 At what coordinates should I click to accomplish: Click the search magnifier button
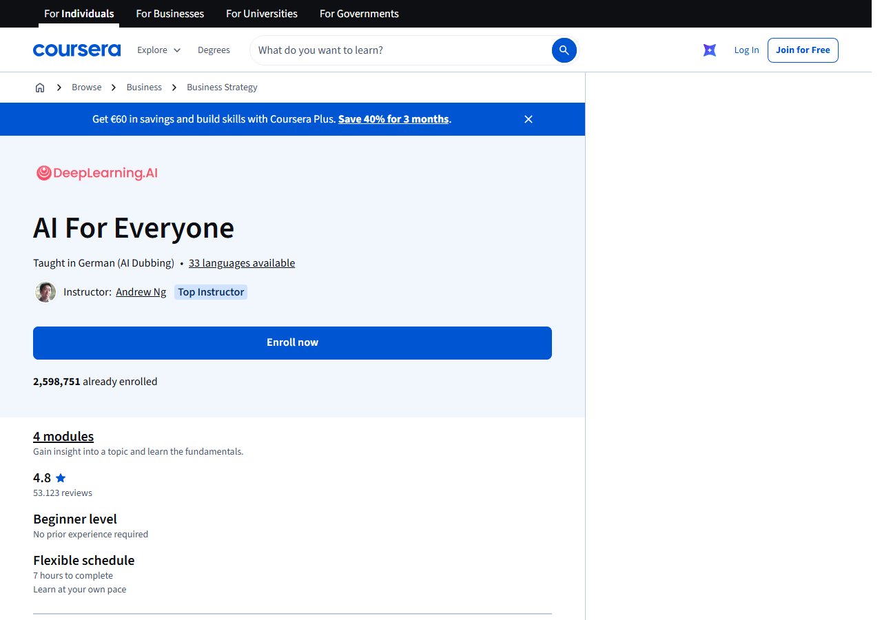click(564, 50)
